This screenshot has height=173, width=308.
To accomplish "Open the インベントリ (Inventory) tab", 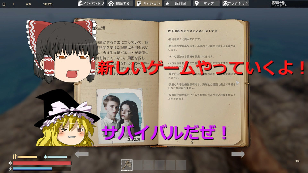I will pos(91,3).
